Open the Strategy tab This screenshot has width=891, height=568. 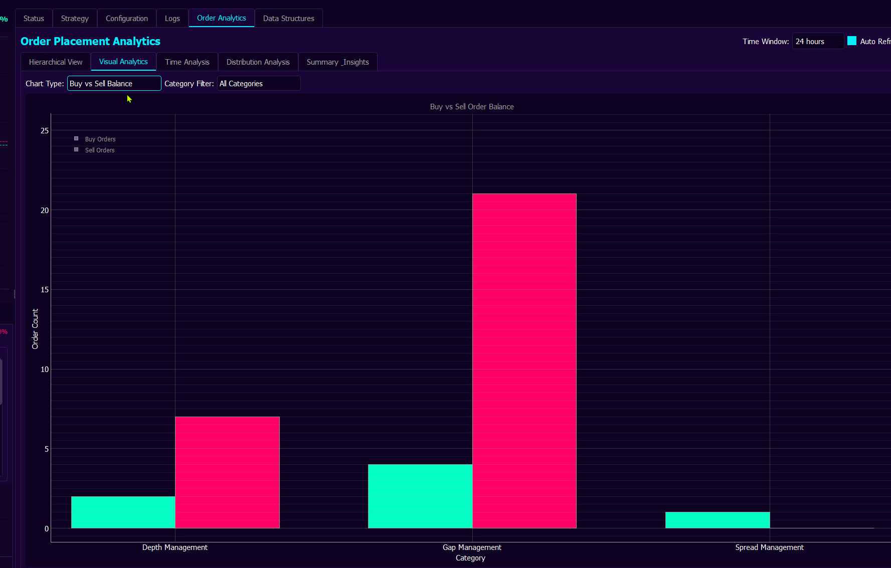click(x=75, y=19)
